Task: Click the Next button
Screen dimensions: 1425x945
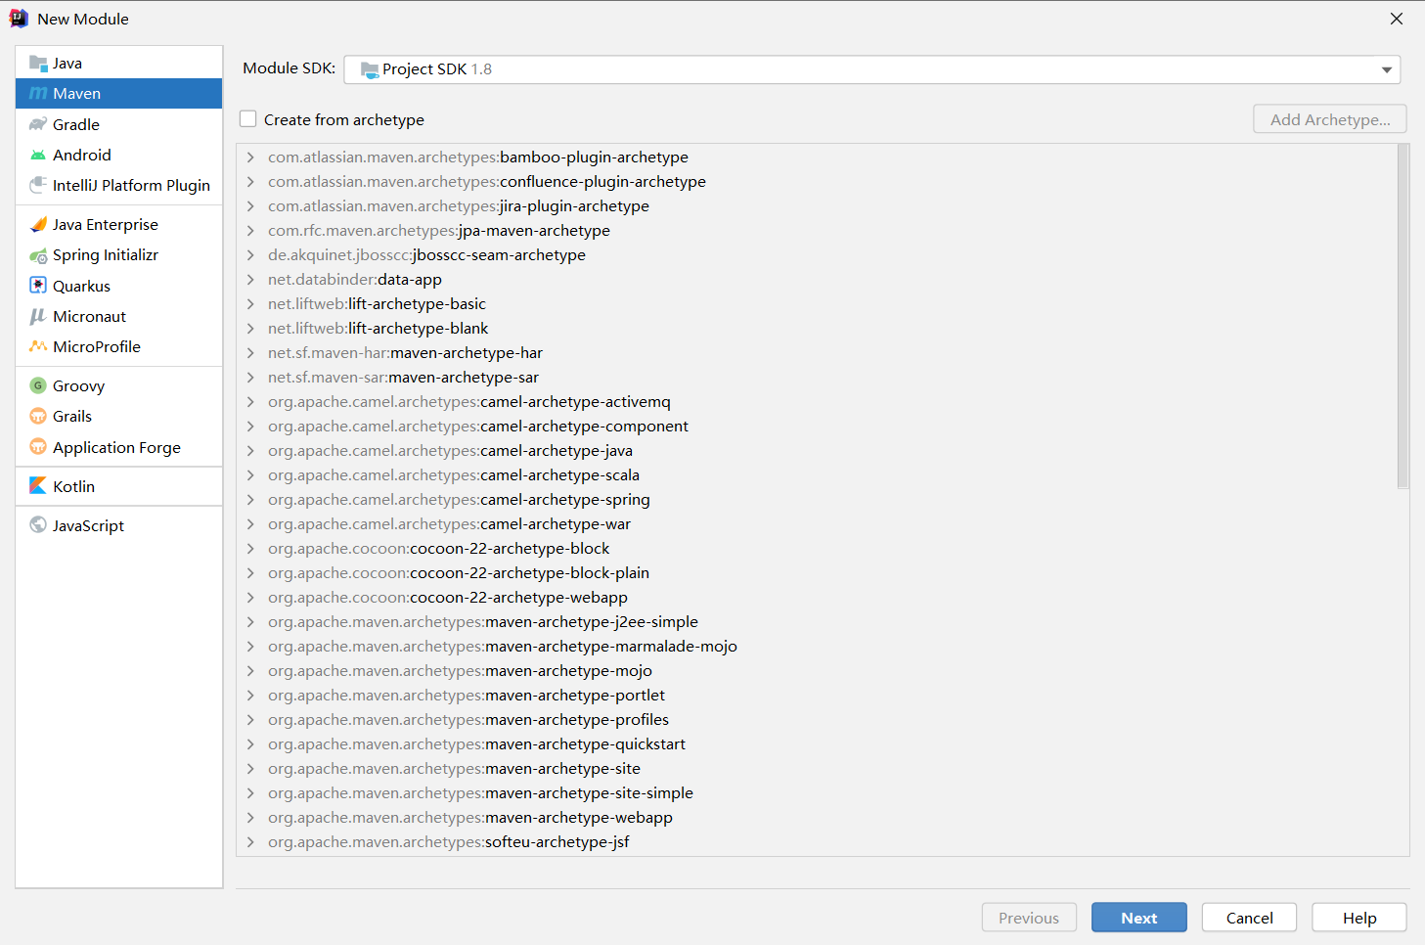Action: pyautogui.click(x=1139, y=918)
